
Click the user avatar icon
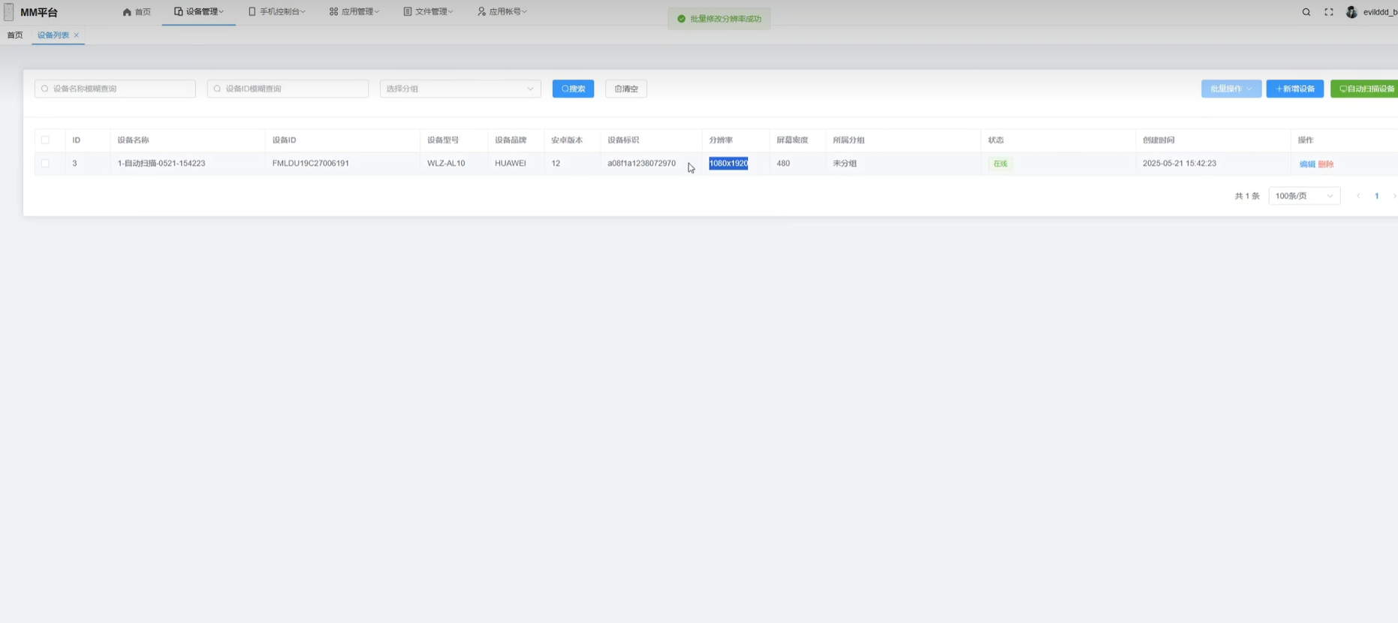pyautogui.click(x=1351, y=12)
